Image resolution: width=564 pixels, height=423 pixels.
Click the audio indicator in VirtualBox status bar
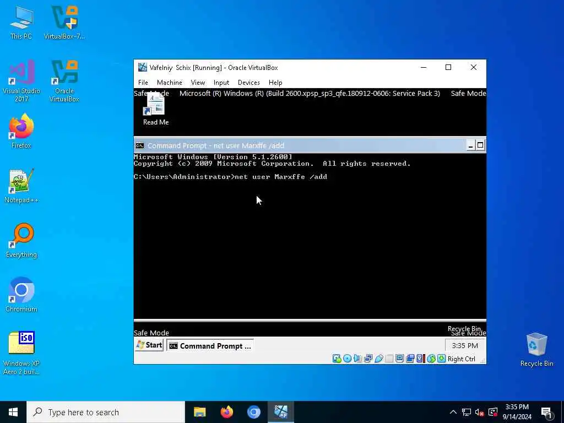pyautogui.click(x=357, y=359)
